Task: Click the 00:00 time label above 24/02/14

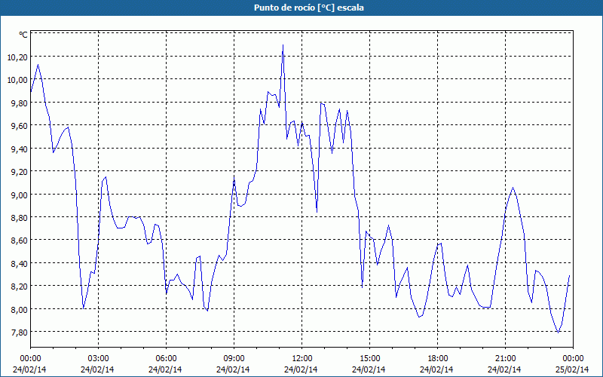Action: click(x=30, y=359)
